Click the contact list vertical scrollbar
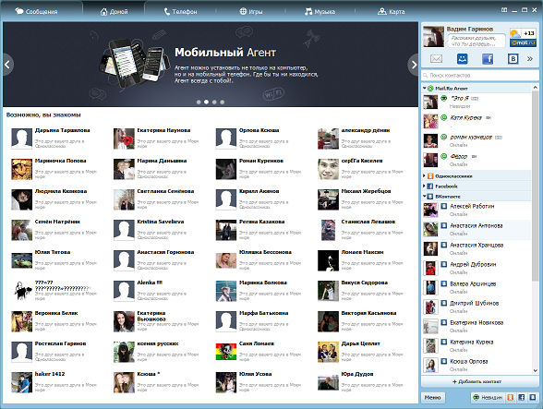Image resolution: width=543 pixels, height=409 pixels. click(x=536, y=229)
